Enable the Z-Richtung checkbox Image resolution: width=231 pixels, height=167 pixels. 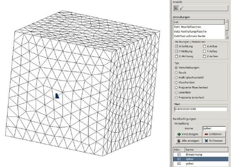coord(177,56)
